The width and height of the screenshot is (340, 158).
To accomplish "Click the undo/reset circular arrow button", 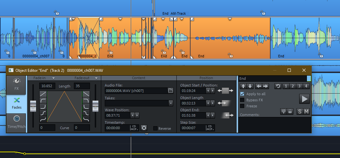I will pos(278,86).
